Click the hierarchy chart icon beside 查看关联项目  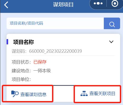click(x=84, y=93)
